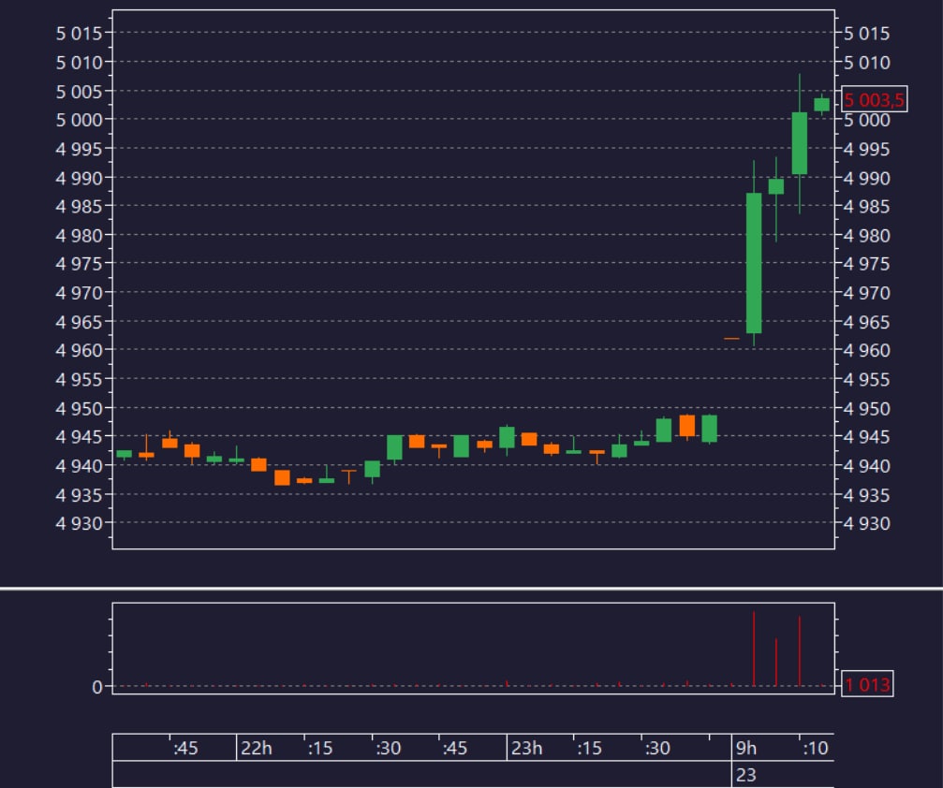This screenshot has width=943, height=788.
Task: Click the 4 930 label on the right price axis
Action: click(x=866, y=523)
